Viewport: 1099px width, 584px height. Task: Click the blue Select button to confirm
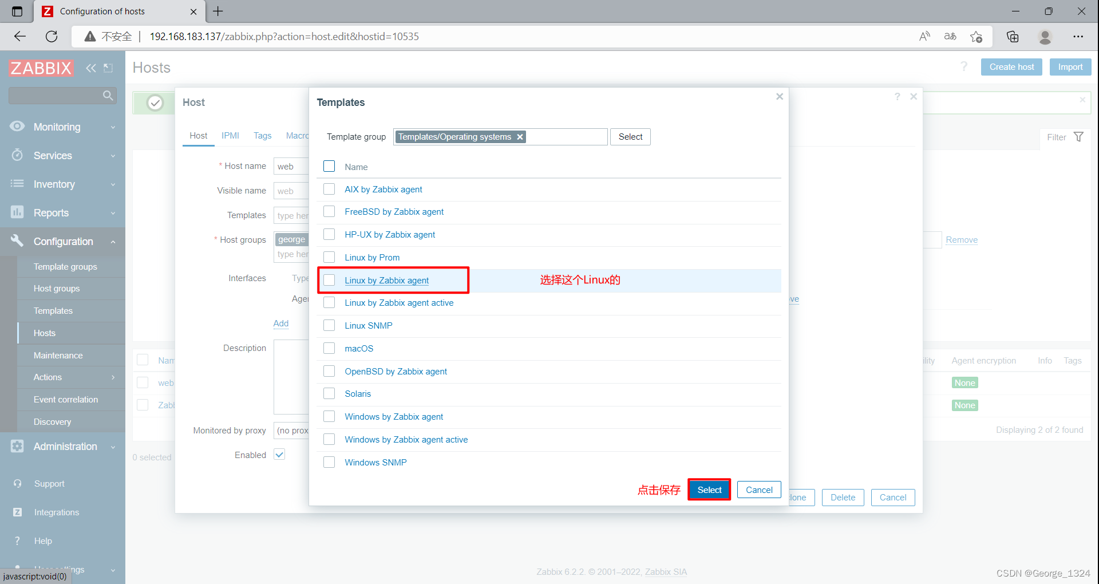(x=709, y=490)
